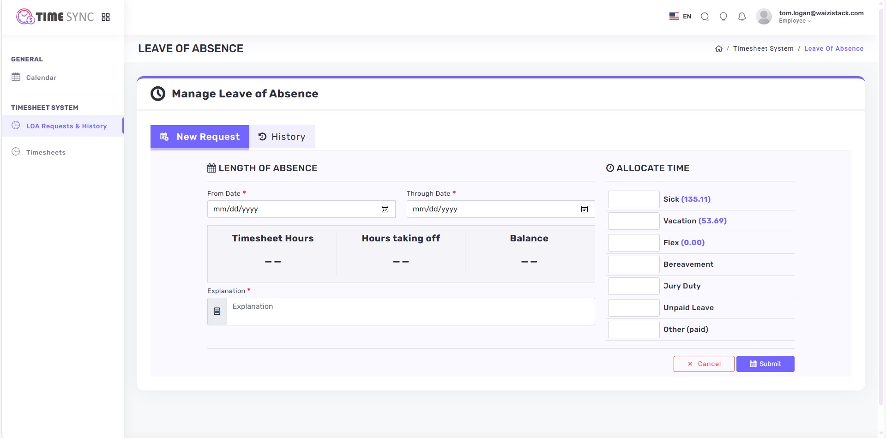The image size is (886, 438).
Task: Click the Sick hours input box
Action: click(x=633, y=199)
